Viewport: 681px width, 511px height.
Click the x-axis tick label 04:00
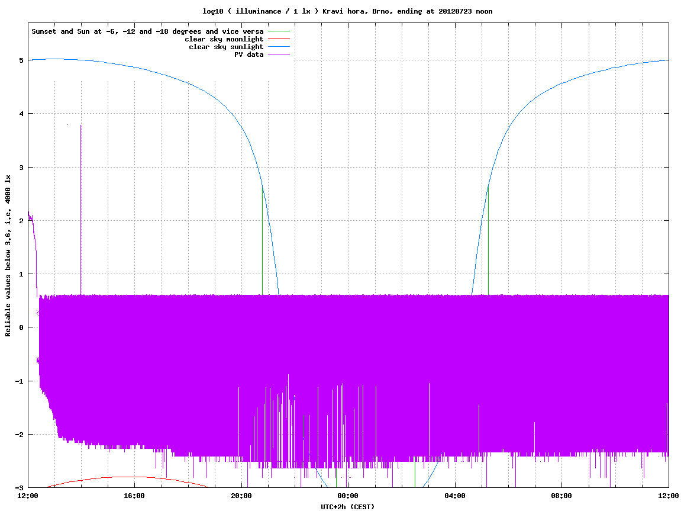click(x=455, y=496)
